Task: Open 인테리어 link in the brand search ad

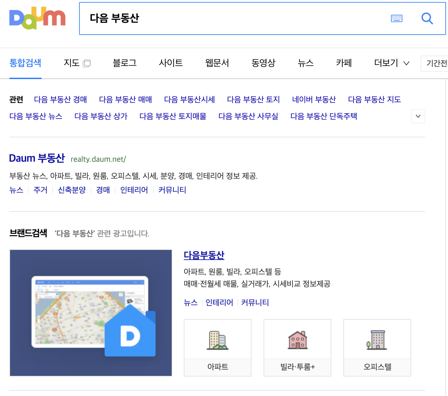Action: pyautogui.click(x=219, y=303)
